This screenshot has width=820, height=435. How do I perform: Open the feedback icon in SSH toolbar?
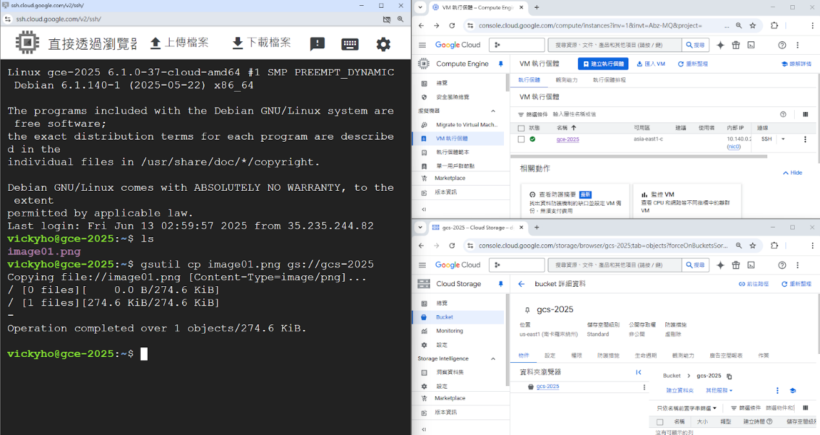317,44
